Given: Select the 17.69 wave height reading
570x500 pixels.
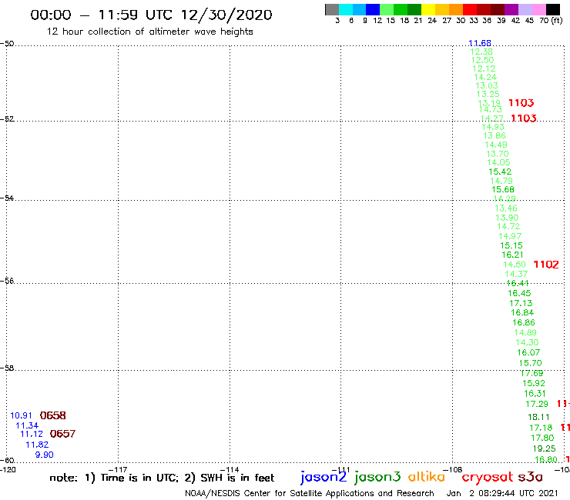Looking at the screenshot, I should pyautogui.click(x=531, y=373).
